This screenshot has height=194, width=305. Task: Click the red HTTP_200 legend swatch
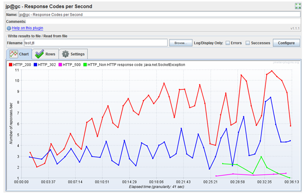click(x=10, y=65)
